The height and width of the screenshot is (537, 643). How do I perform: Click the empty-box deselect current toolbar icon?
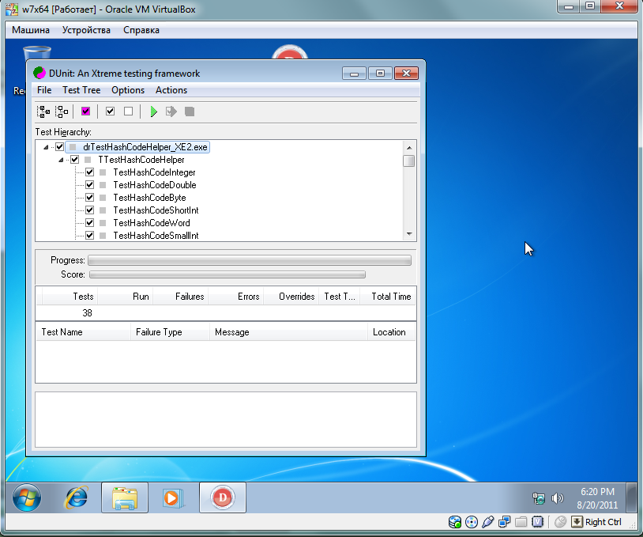128,112
